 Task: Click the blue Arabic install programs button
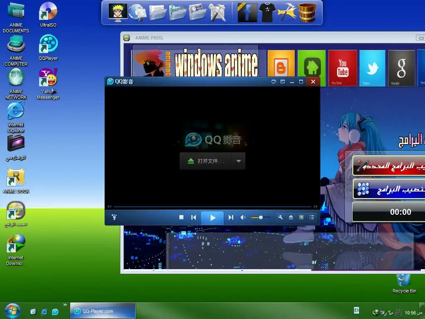pyautogui.click(x=388, y=189)
